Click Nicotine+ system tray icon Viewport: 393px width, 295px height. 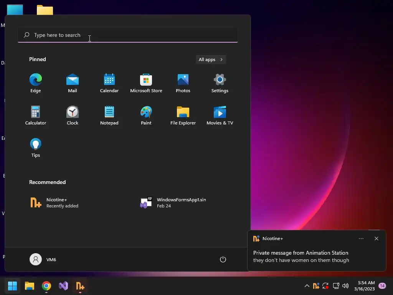[316, 286]
